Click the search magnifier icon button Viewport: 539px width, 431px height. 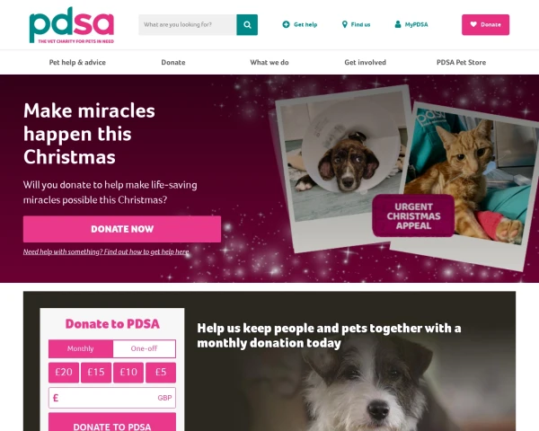click(247, 25)
